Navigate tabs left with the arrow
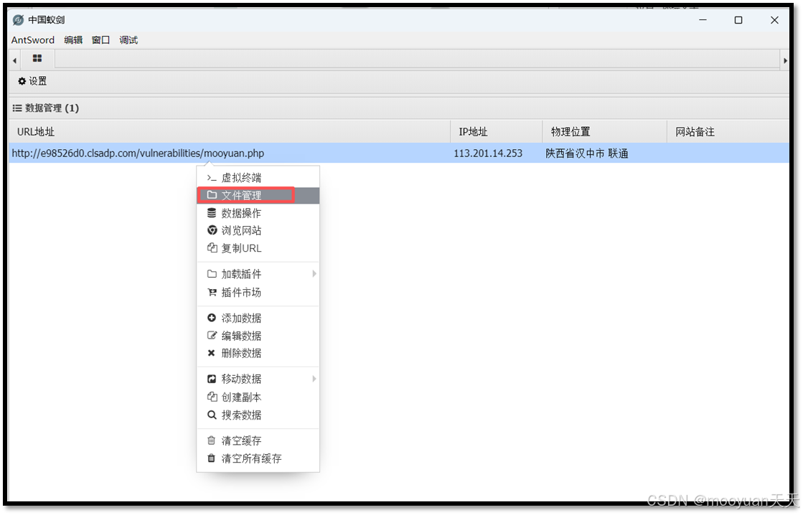The image size is (803, 515). pyautogui.click(x=14, y=60)
